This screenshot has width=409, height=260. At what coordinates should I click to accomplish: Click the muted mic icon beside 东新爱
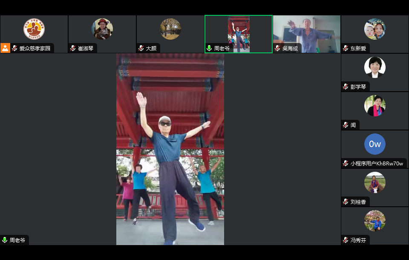pyautogui.click(x=346, y=49)
